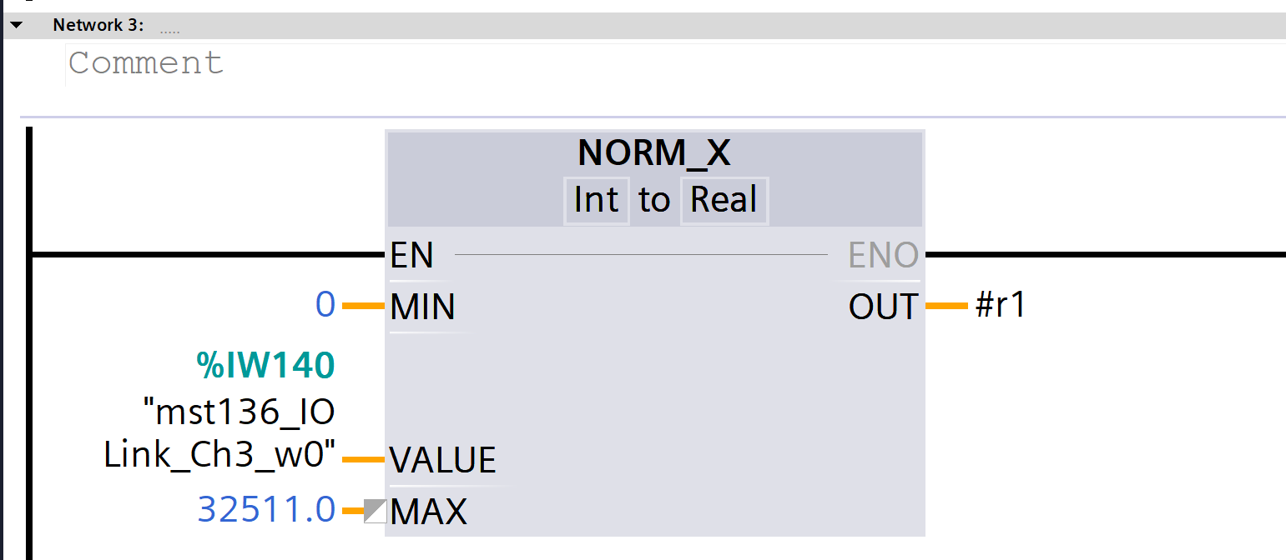1286x560 pixels.
Task: Select the Network 3 title label
Action: (x=98, y=25)
